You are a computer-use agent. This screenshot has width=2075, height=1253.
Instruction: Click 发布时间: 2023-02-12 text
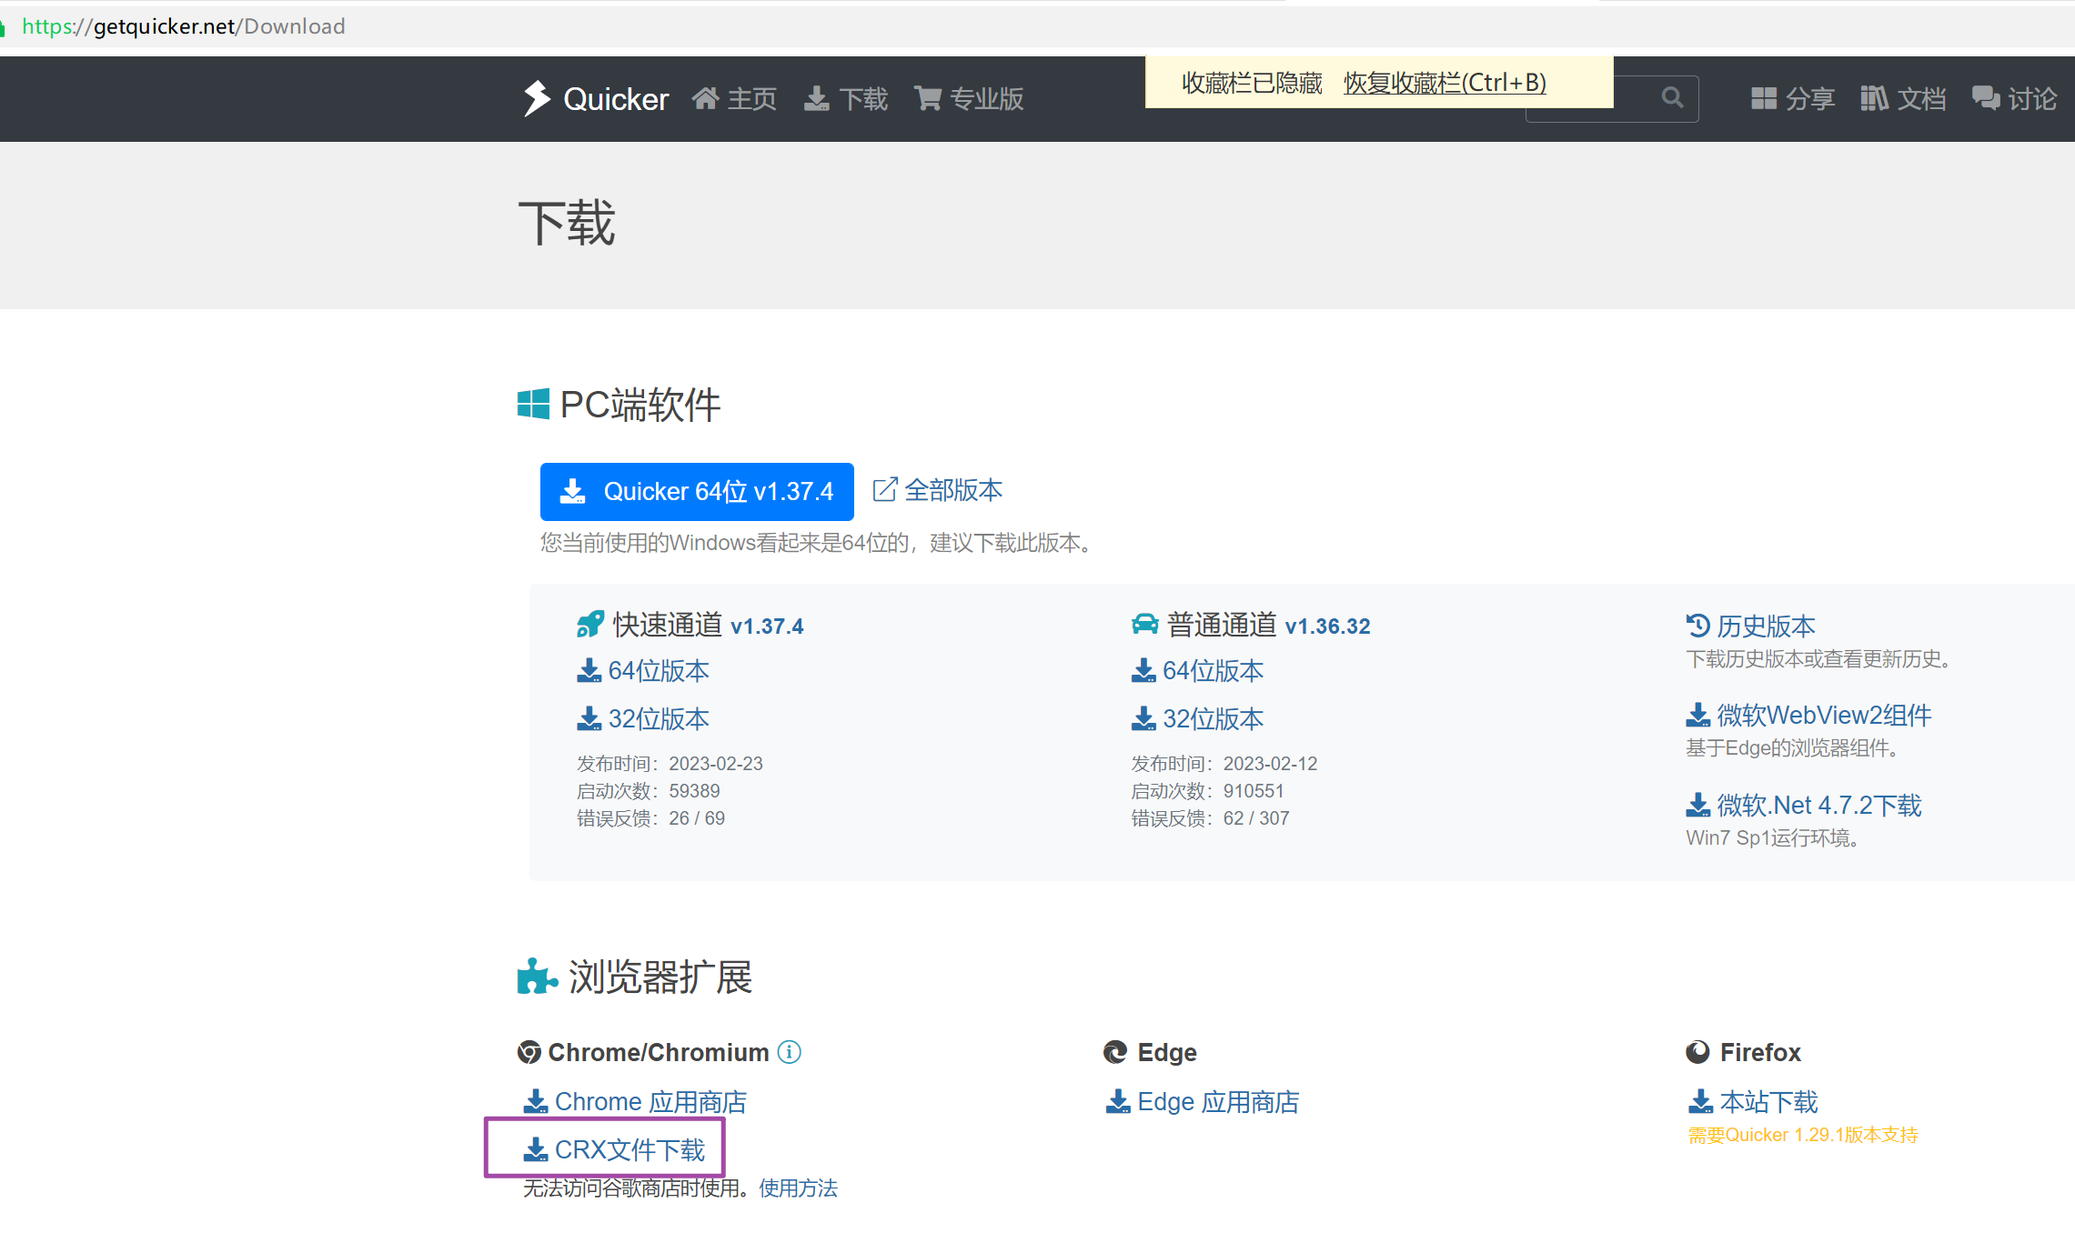click(x=1224, y=764)
